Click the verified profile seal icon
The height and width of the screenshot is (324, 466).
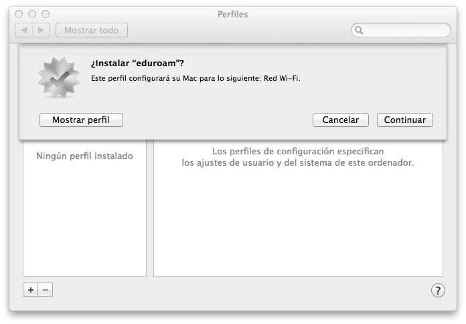pos(59,77)
